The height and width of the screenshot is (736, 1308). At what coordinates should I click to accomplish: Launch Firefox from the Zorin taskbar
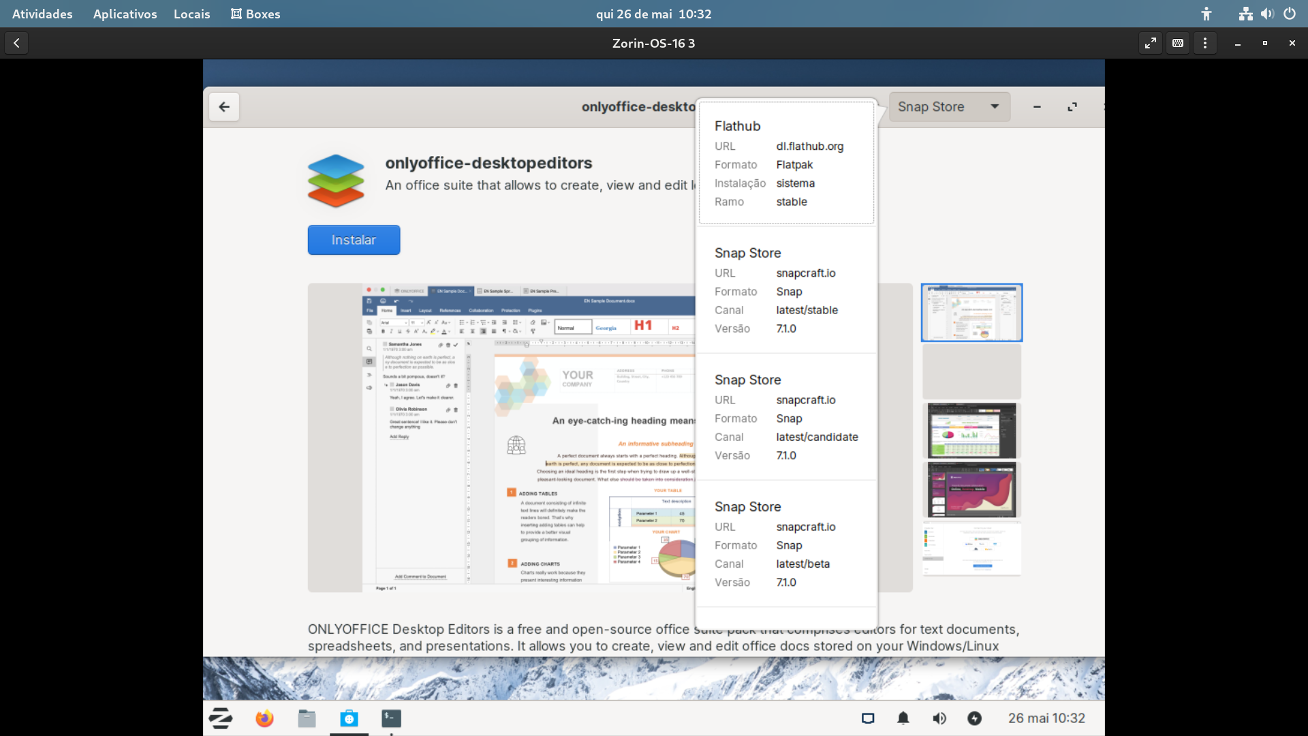[x=264, y=718]
